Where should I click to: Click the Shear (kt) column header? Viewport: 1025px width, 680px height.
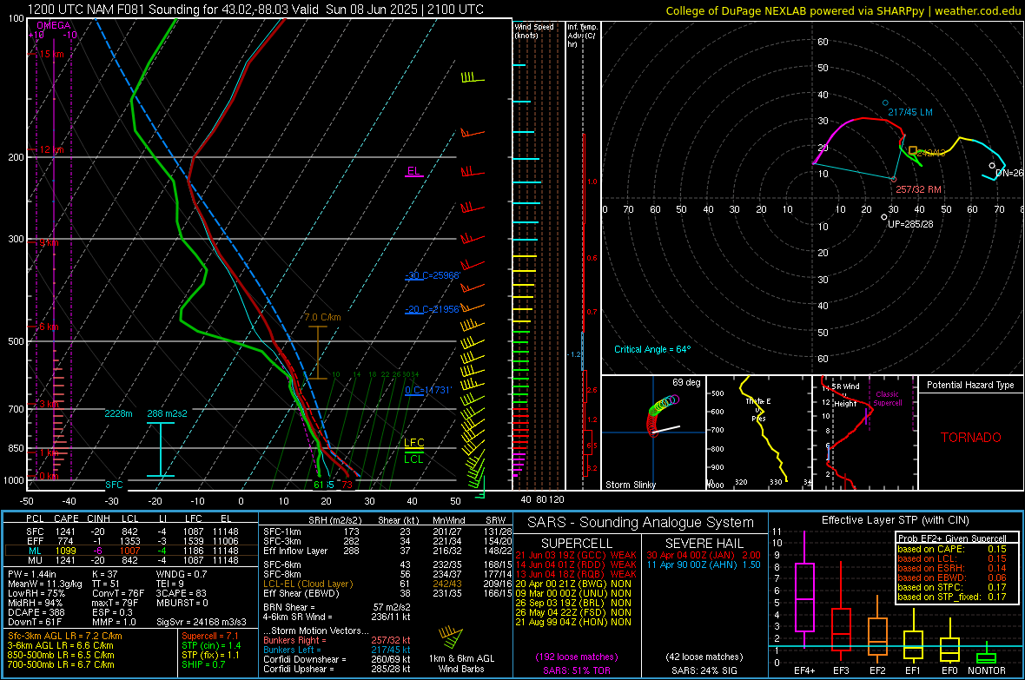(398, 520)
